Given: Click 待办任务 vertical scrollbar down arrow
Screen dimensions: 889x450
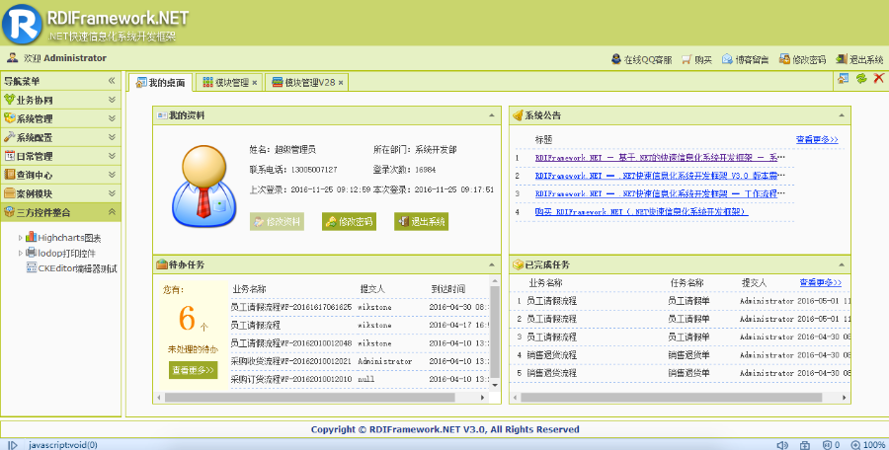Looking at the screenshot, I should pos(495,385).
